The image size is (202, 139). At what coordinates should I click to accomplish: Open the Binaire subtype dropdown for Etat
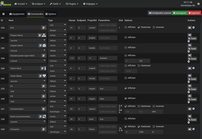point(57,30)
